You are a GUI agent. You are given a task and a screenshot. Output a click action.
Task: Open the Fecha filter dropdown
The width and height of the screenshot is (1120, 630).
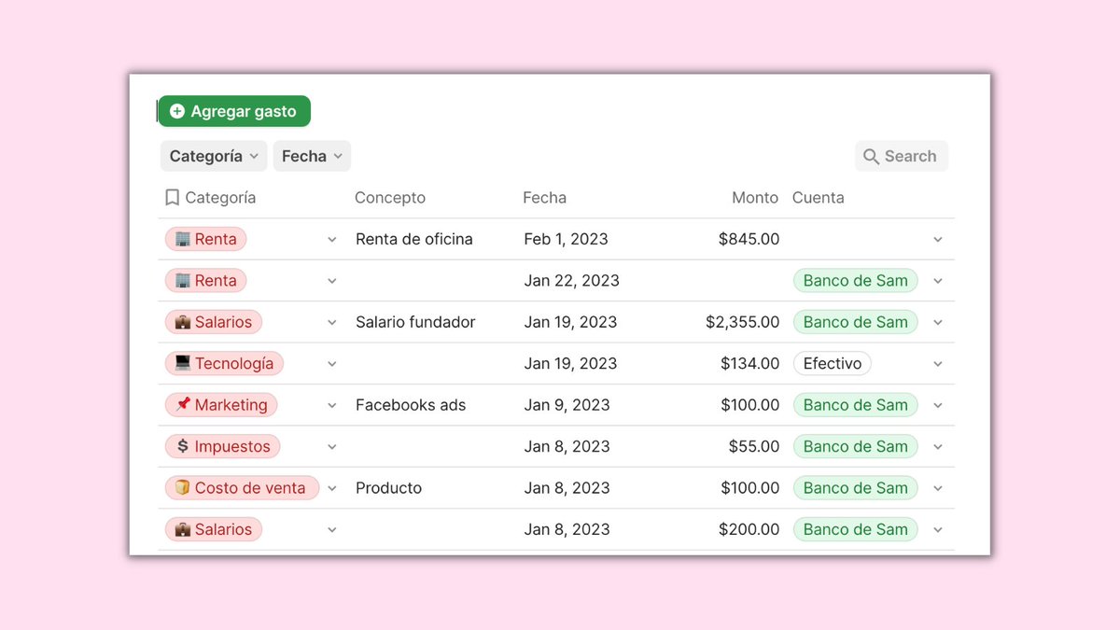312,156
